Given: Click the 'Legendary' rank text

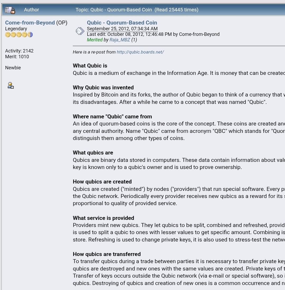Looking at the screenshot, I should click(x=16, y=29).
